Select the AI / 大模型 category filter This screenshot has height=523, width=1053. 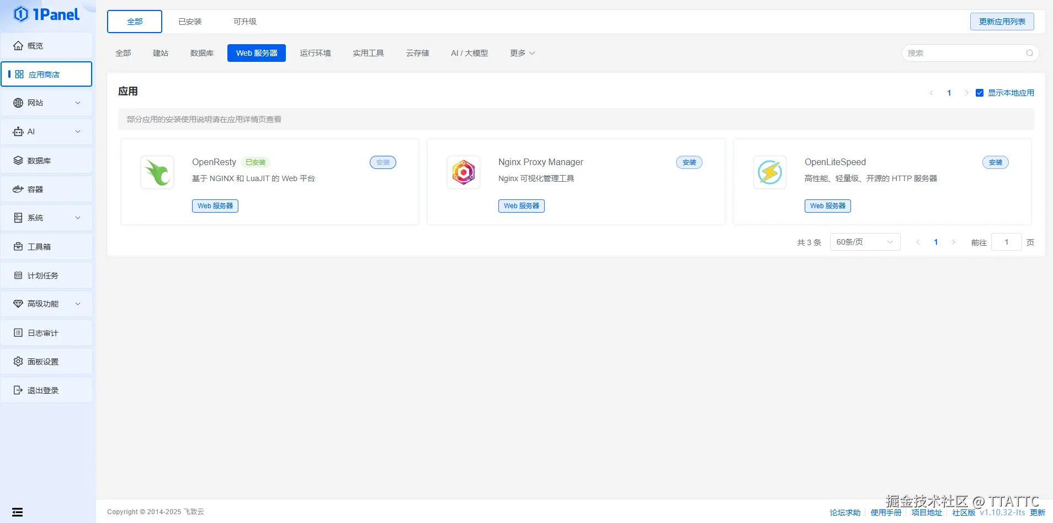click(470, 53)
